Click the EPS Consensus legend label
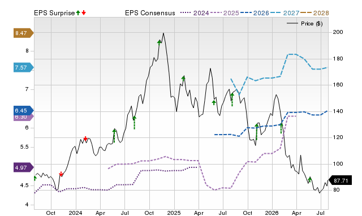The width and height of the screenshot is (362, 216). pos(150,13)
